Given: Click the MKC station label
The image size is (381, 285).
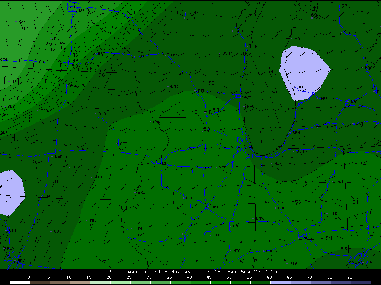Looking at the screenshot, I should pos(21,261).
